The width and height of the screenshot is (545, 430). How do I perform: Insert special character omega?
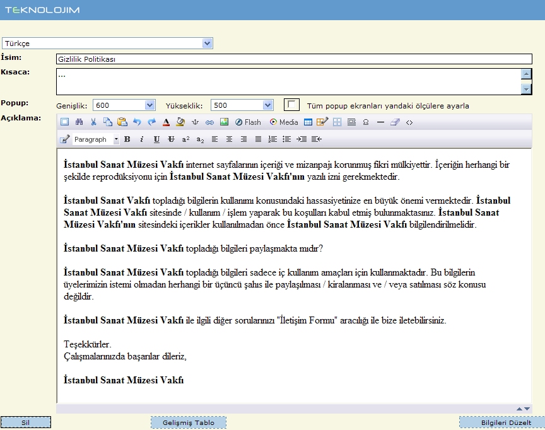366,122
